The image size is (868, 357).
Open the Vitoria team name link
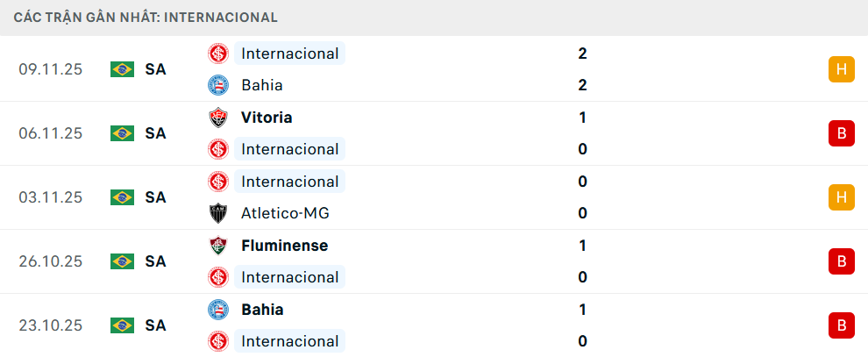(267, 118)
